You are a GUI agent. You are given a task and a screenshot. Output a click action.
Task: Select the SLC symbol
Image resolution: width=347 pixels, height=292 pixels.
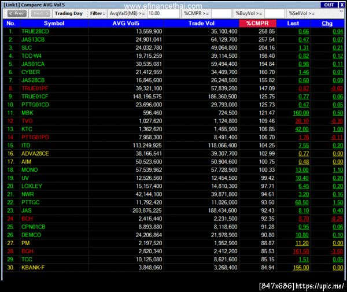(27, 48)
